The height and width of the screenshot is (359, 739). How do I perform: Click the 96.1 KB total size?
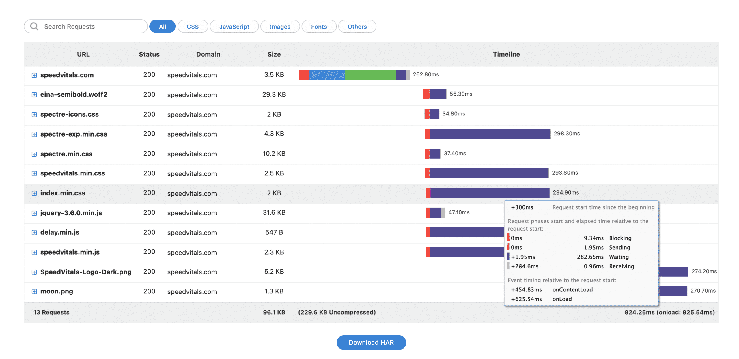pos(274,312)
